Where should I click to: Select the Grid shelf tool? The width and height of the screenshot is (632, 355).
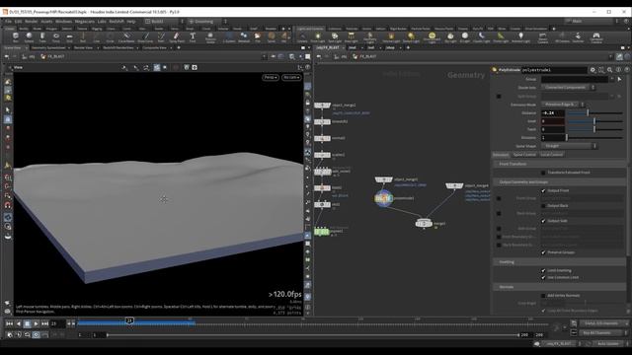tap(69, 37)
